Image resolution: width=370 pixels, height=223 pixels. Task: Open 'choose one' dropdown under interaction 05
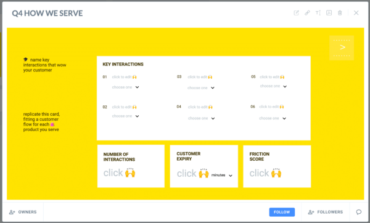click(x=273, y=86)
